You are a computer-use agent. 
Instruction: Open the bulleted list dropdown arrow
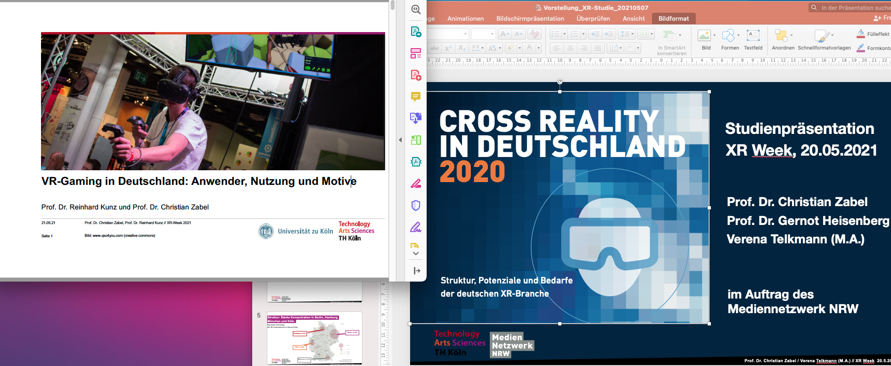(564, 34)
